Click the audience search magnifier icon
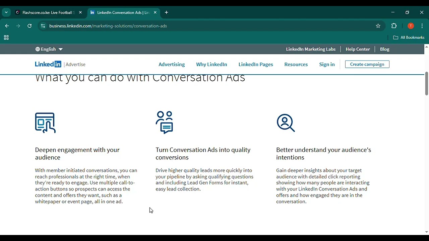Image resolution: width=429 pixels, height=241 pixels. coord(286,123)
